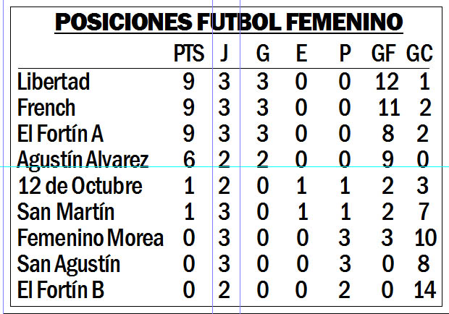Click El Fortín B's goals against value 14

(x=425, y=290)
